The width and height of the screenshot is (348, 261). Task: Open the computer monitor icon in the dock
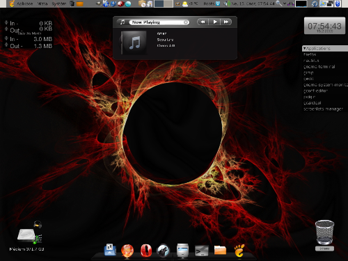pos(182,251)
